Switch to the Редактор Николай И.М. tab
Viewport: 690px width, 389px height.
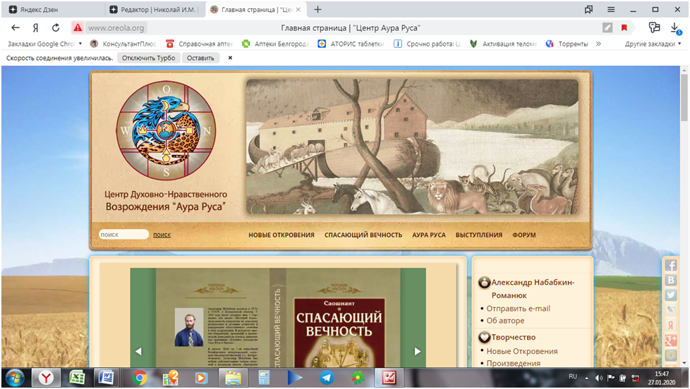click(155, 9)
